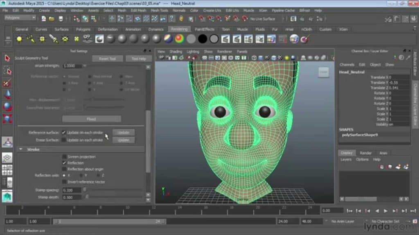Open the No Anim Layer dropdown
The image size is (419, 235).
(342, 222)
